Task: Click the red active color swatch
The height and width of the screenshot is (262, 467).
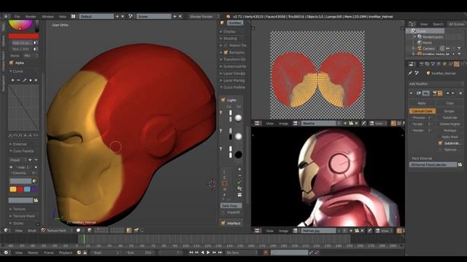Action: pos(23,36)
